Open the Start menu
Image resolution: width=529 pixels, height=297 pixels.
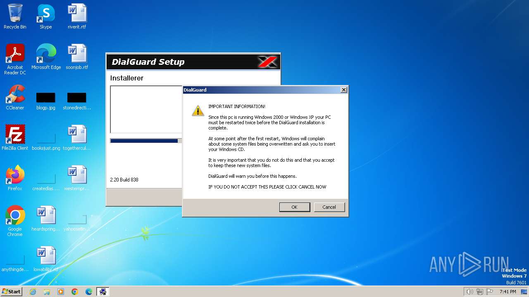click(12, 291)
